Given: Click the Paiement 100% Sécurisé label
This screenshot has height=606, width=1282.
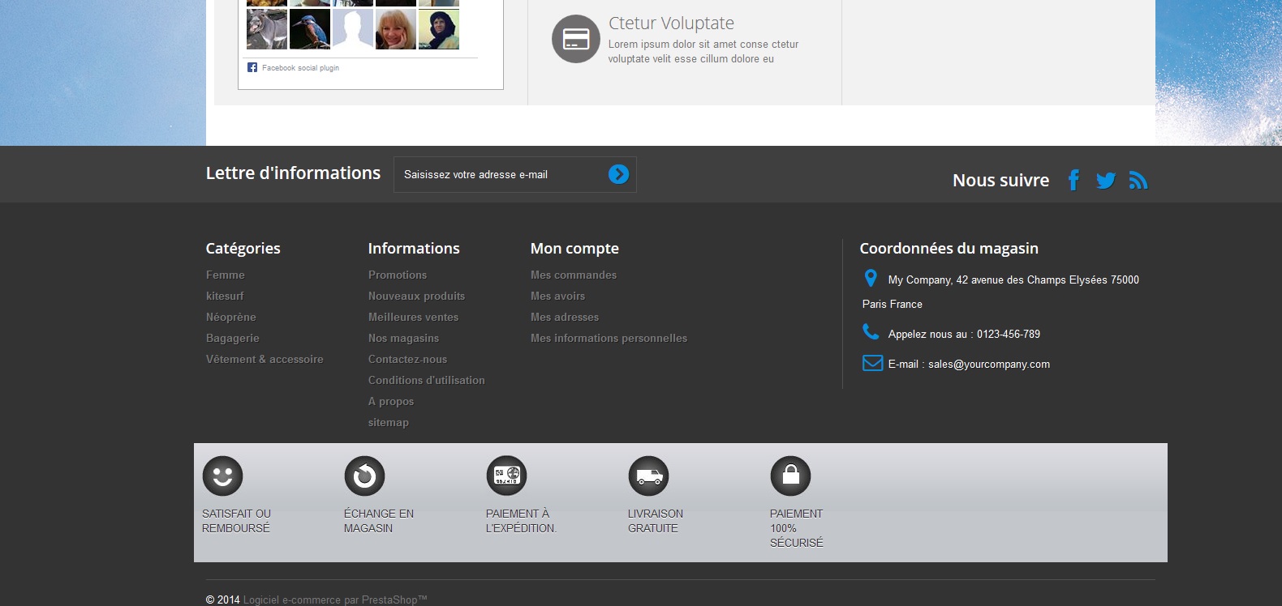Looking at the screenshot, I should pyautogui.click(x=797, y=528).
